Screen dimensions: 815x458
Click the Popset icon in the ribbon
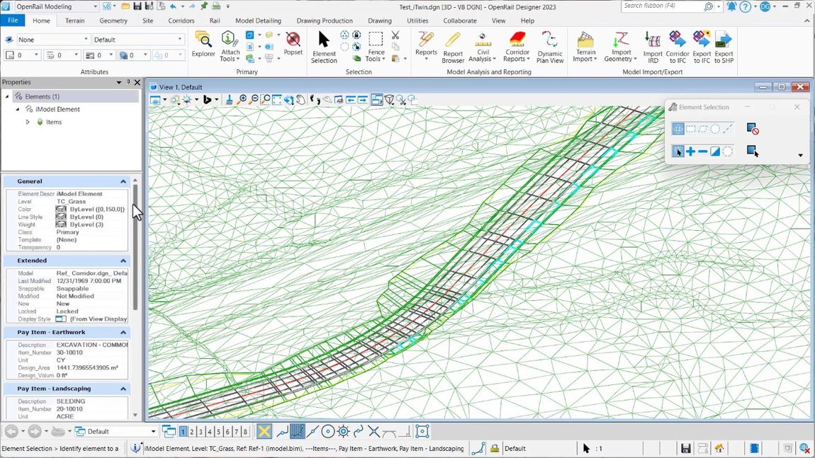coord(293,42)
